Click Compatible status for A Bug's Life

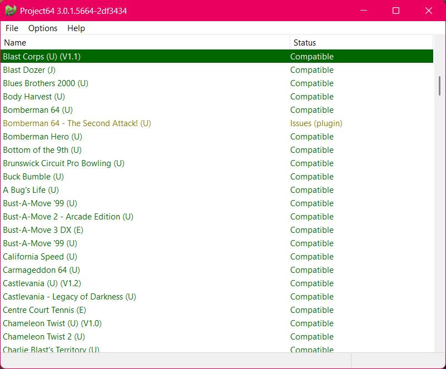pyautogui.click(x=312, y=190)
